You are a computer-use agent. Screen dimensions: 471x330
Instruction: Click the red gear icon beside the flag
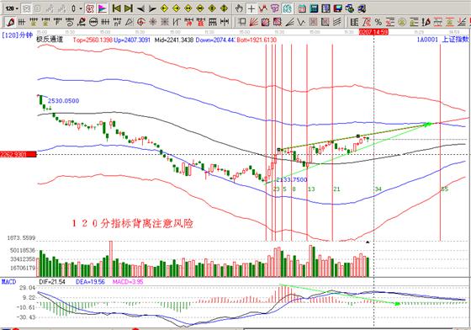[x=89, y=8]
